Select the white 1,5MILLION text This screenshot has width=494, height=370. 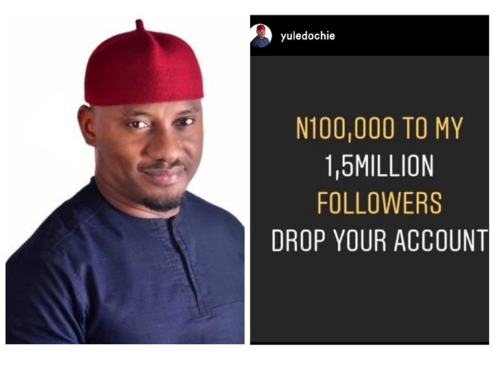379,166
